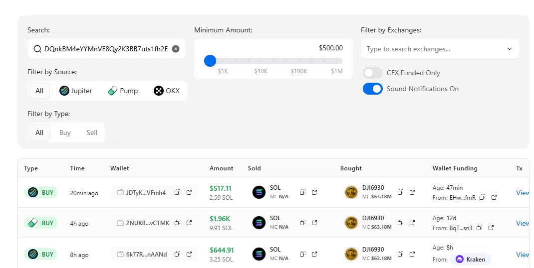The width and height of the screenshot is (534, 268).
Task: Click wallet 6k77R...nAANd address
Action: (146, 254)
